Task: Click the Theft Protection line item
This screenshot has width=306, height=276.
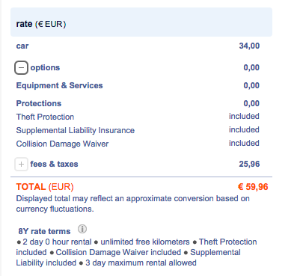Action: [45, 117]
